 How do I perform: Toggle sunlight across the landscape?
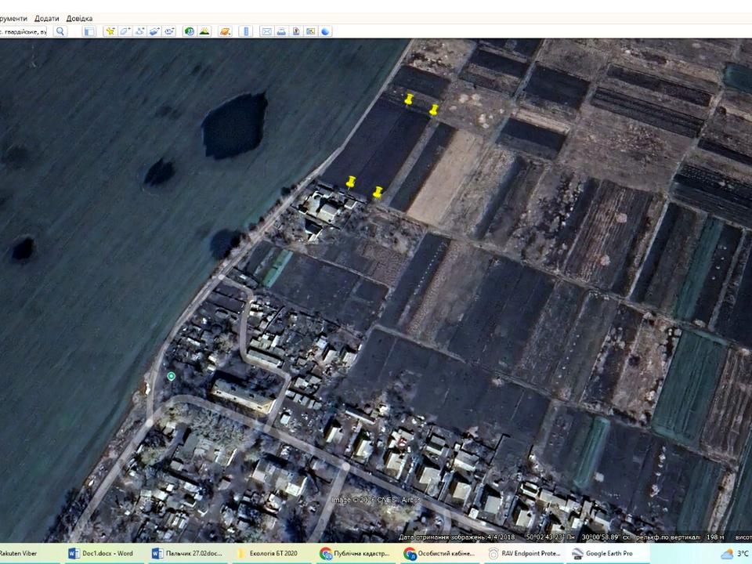point(204,31)
